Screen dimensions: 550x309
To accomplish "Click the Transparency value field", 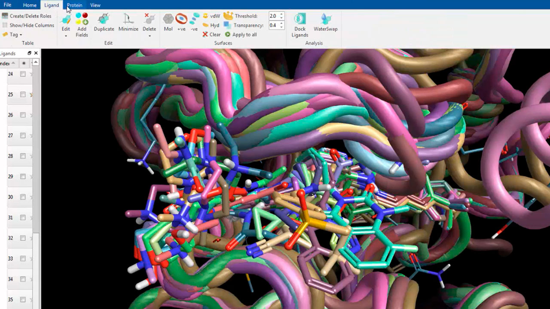I will [x=274, y=25].
